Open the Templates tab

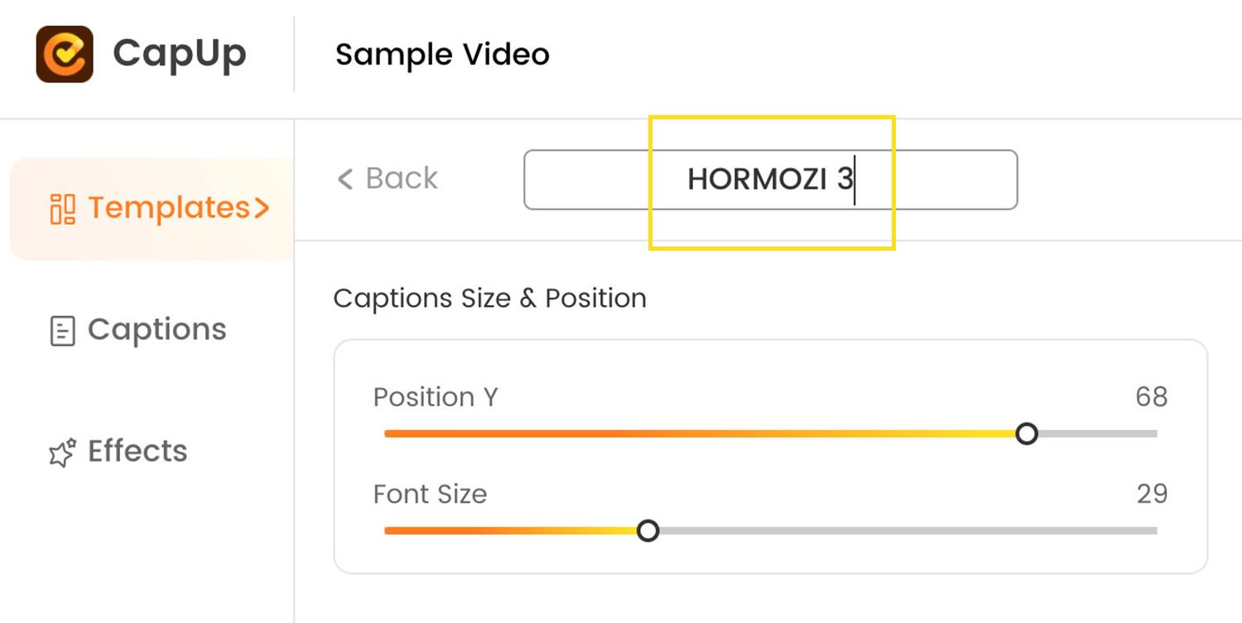(152, 208)
